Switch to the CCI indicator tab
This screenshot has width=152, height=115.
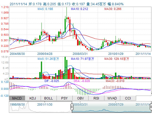pyautogui.click(x=128, y=98)
